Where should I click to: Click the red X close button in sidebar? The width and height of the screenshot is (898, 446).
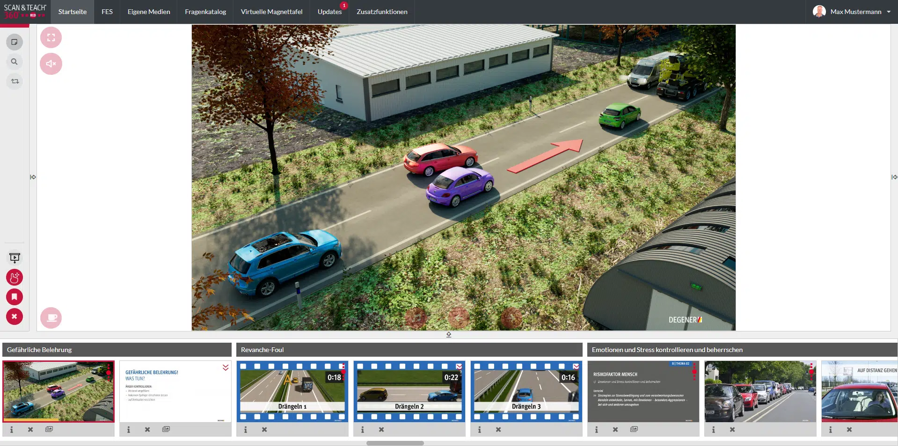pyautogui.click(x=15, y=317)
